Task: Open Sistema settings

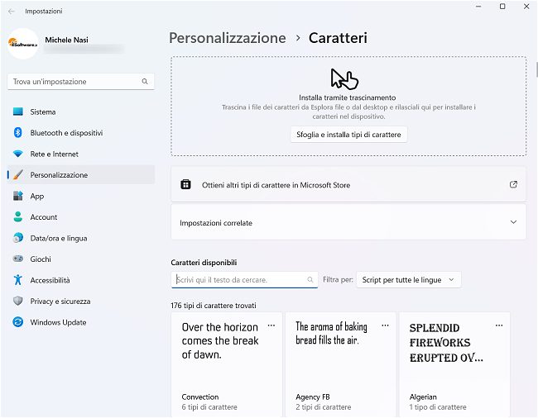Action: (x=81, y=112)
